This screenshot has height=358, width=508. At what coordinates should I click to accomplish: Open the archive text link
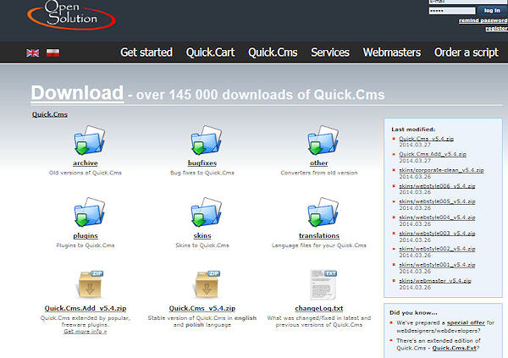click(86, 163)
